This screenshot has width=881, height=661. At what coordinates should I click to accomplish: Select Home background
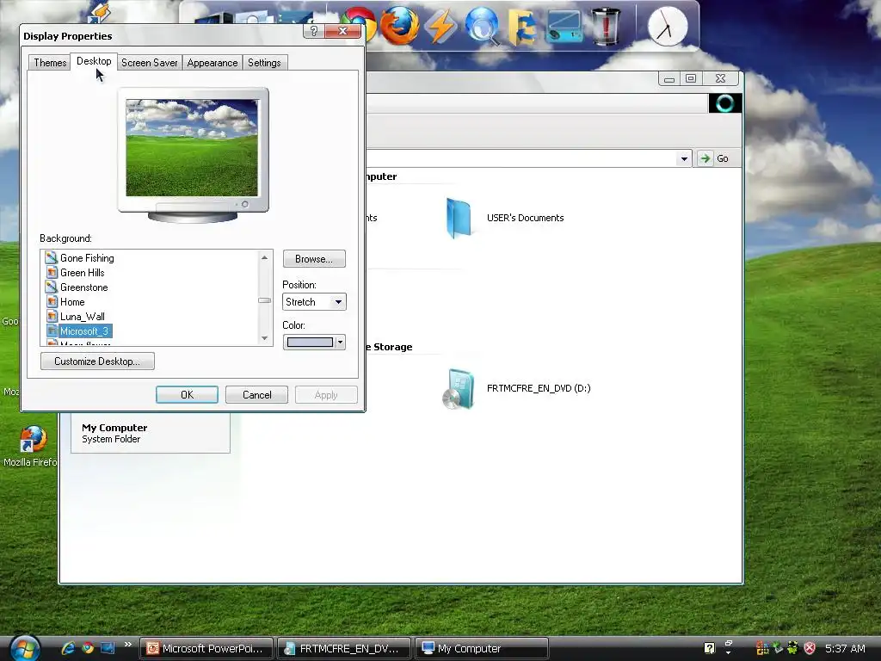[x=72, y=302]
